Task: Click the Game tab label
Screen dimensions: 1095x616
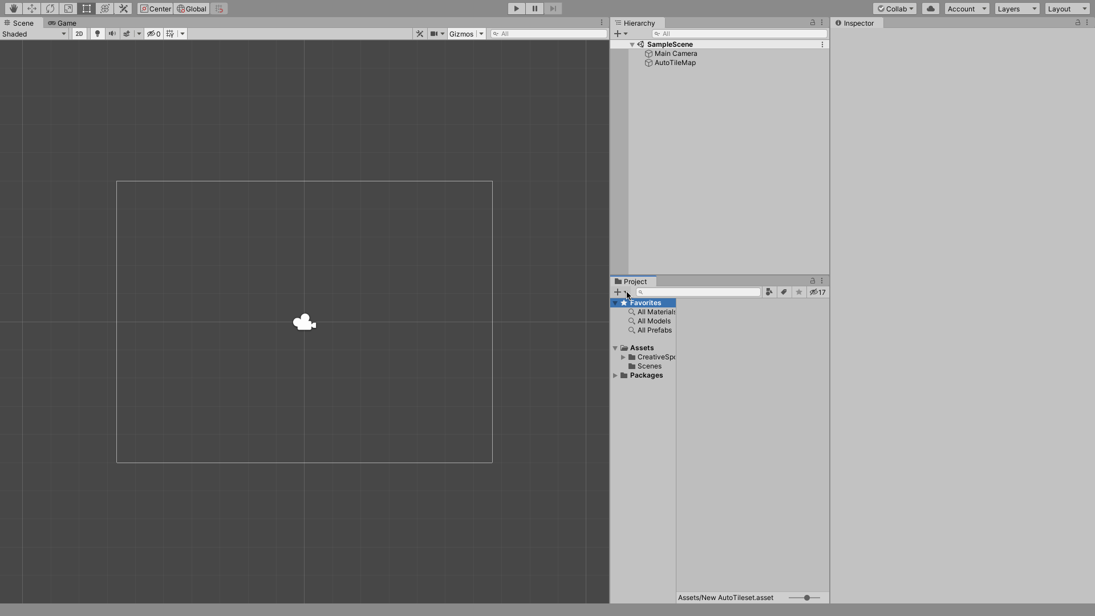Action: 66,23
